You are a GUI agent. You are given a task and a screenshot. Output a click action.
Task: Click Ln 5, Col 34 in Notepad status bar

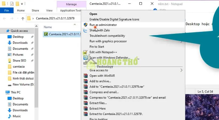(x=205, y=91)
